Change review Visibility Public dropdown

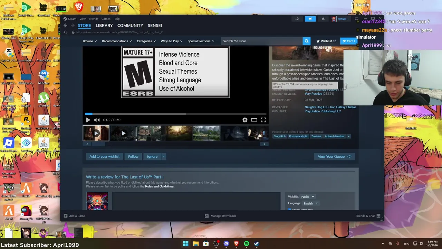[x=307, y=197]
